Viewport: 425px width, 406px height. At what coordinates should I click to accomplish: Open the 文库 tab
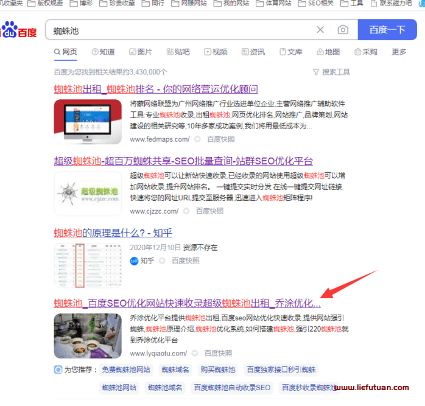coord(291,52)
